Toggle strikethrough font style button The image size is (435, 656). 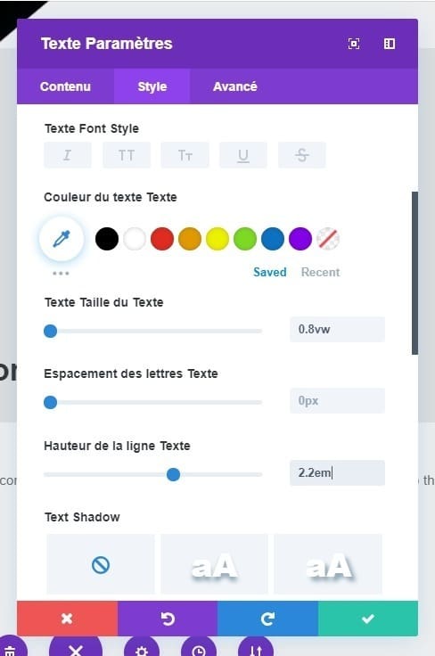coord(301,155)
